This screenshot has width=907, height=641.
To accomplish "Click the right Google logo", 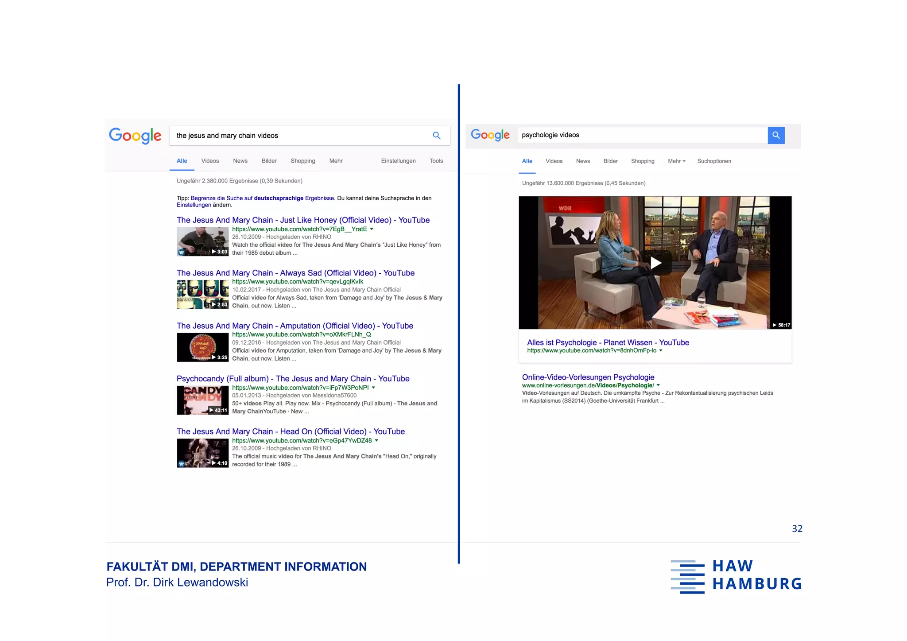I will [490, 135].
